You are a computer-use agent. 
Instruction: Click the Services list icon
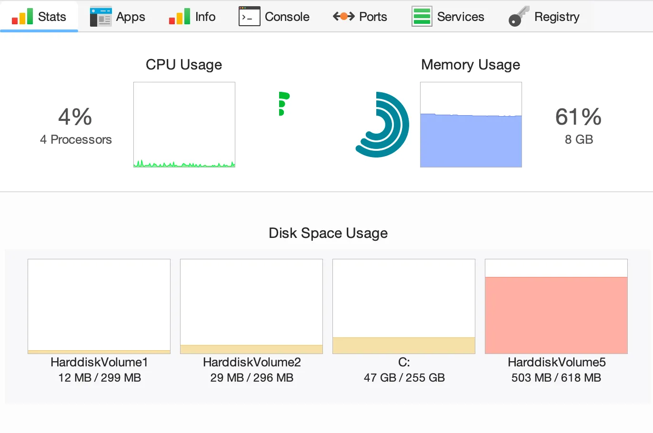[422, 16]
